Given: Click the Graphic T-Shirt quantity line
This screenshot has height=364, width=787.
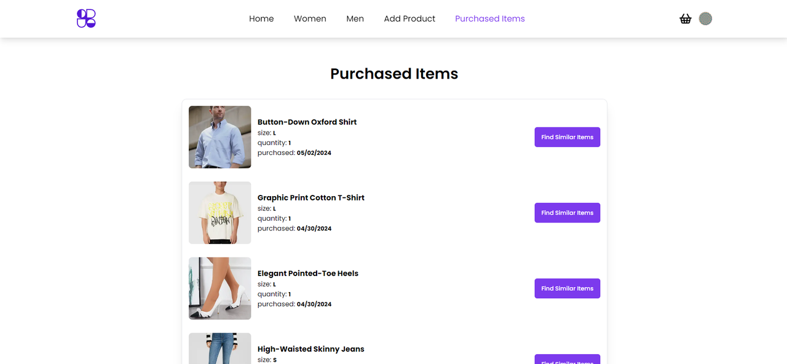Looking at the screenshot, I should (274, 218).
